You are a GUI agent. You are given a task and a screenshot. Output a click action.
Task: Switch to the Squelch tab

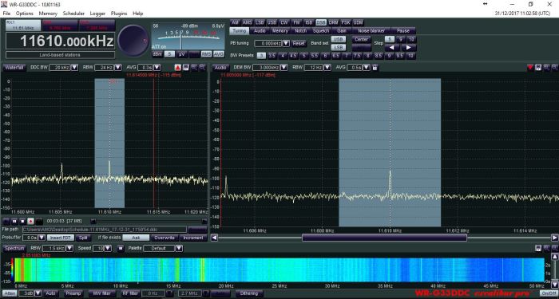pos(322,31)
